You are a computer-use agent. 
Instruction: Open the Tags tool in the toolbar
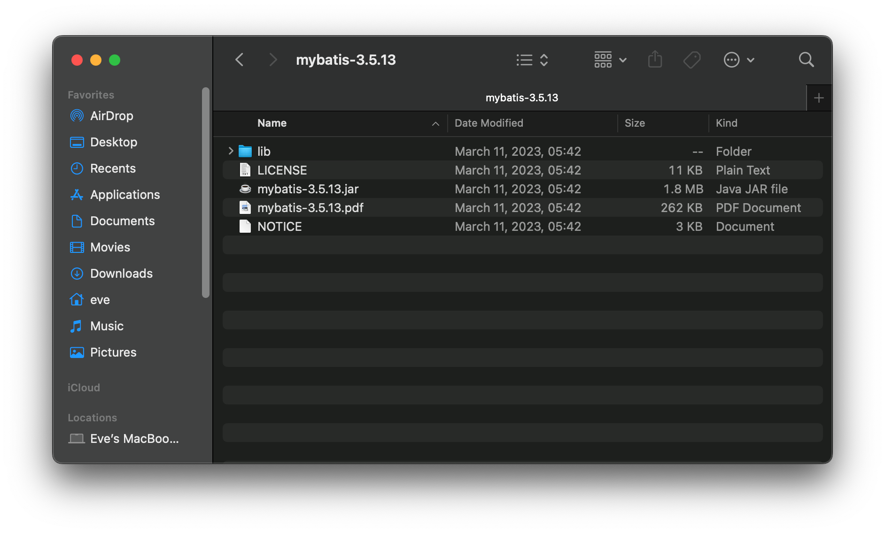(691, 60)
